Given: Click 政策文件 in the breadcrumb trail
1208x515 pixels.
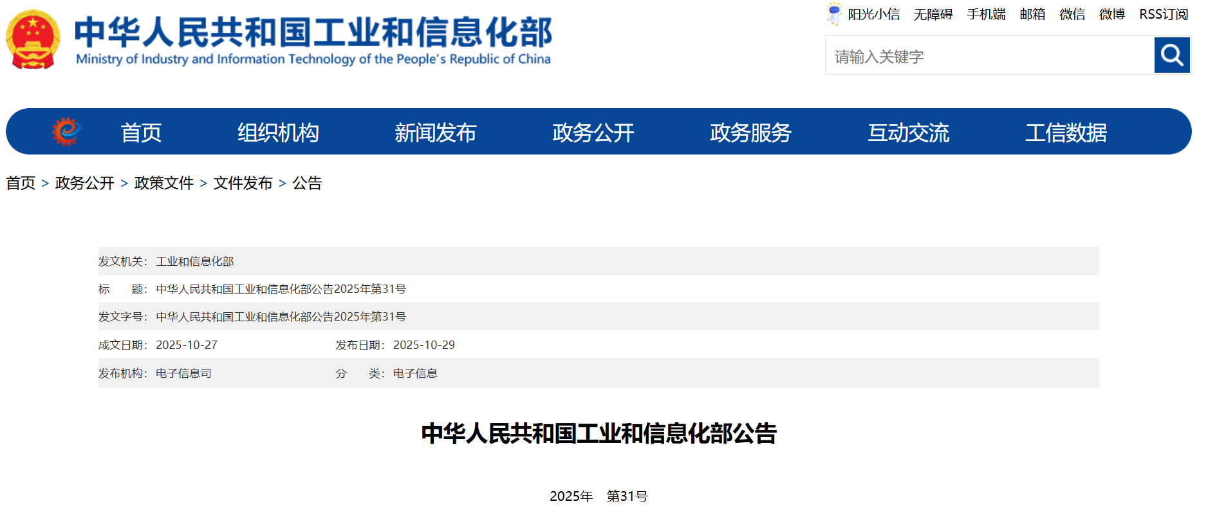Looking at the screenshot, I should pos(163,183).
